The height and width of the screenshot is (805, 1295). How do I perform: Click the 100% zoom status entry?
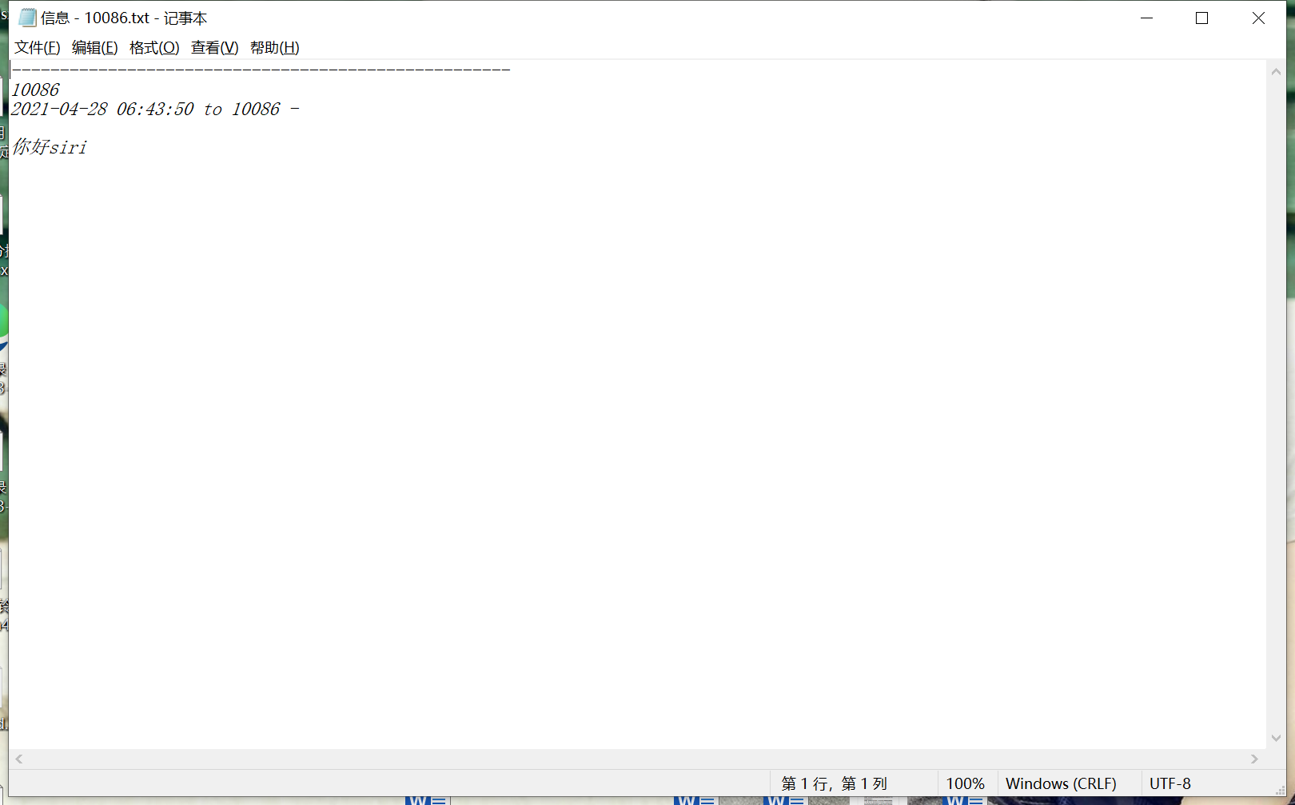coord(966,784)
